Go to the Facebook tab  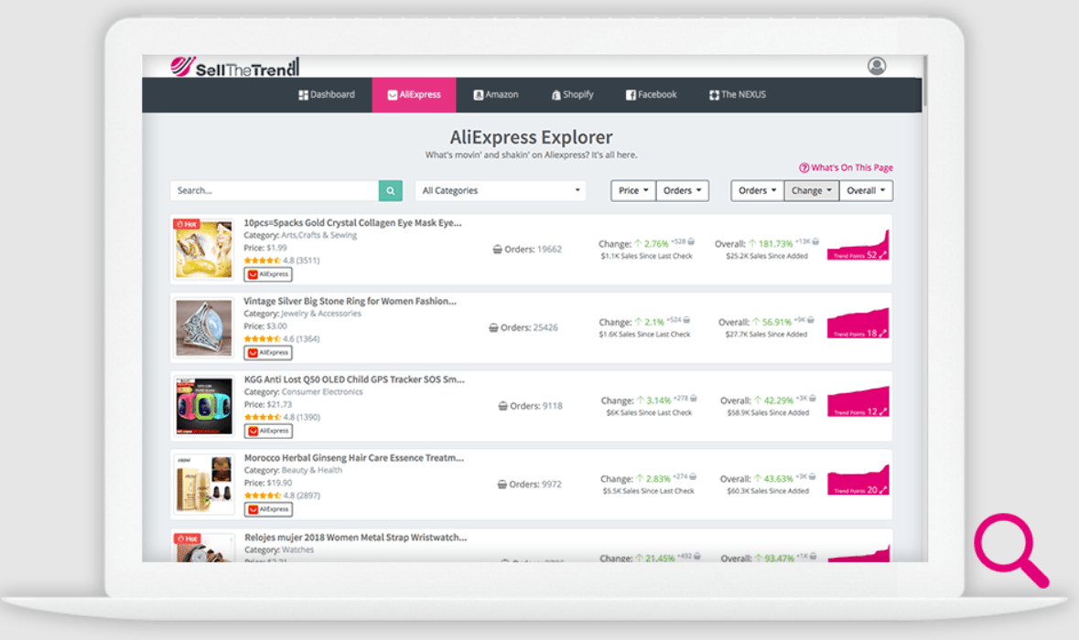pyautogui.click(x=651, y=95)
